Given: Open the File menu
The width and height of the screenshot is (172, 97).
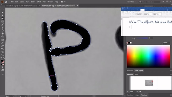Looking at the screenshot, I should pos(12,2).
